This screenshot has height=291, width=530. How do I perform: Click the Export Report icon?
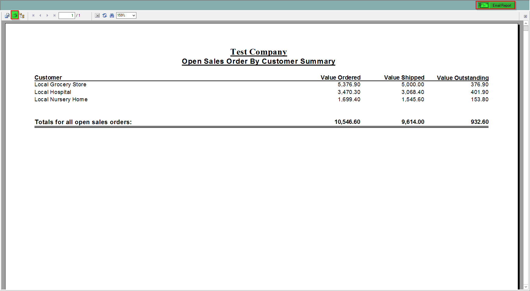click(7, 16)
